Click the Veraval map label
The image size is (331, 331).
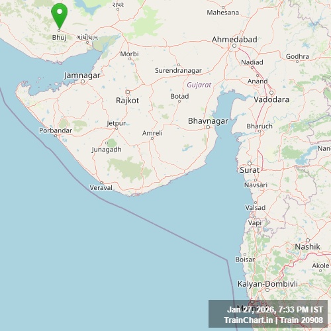pos(101,188)
